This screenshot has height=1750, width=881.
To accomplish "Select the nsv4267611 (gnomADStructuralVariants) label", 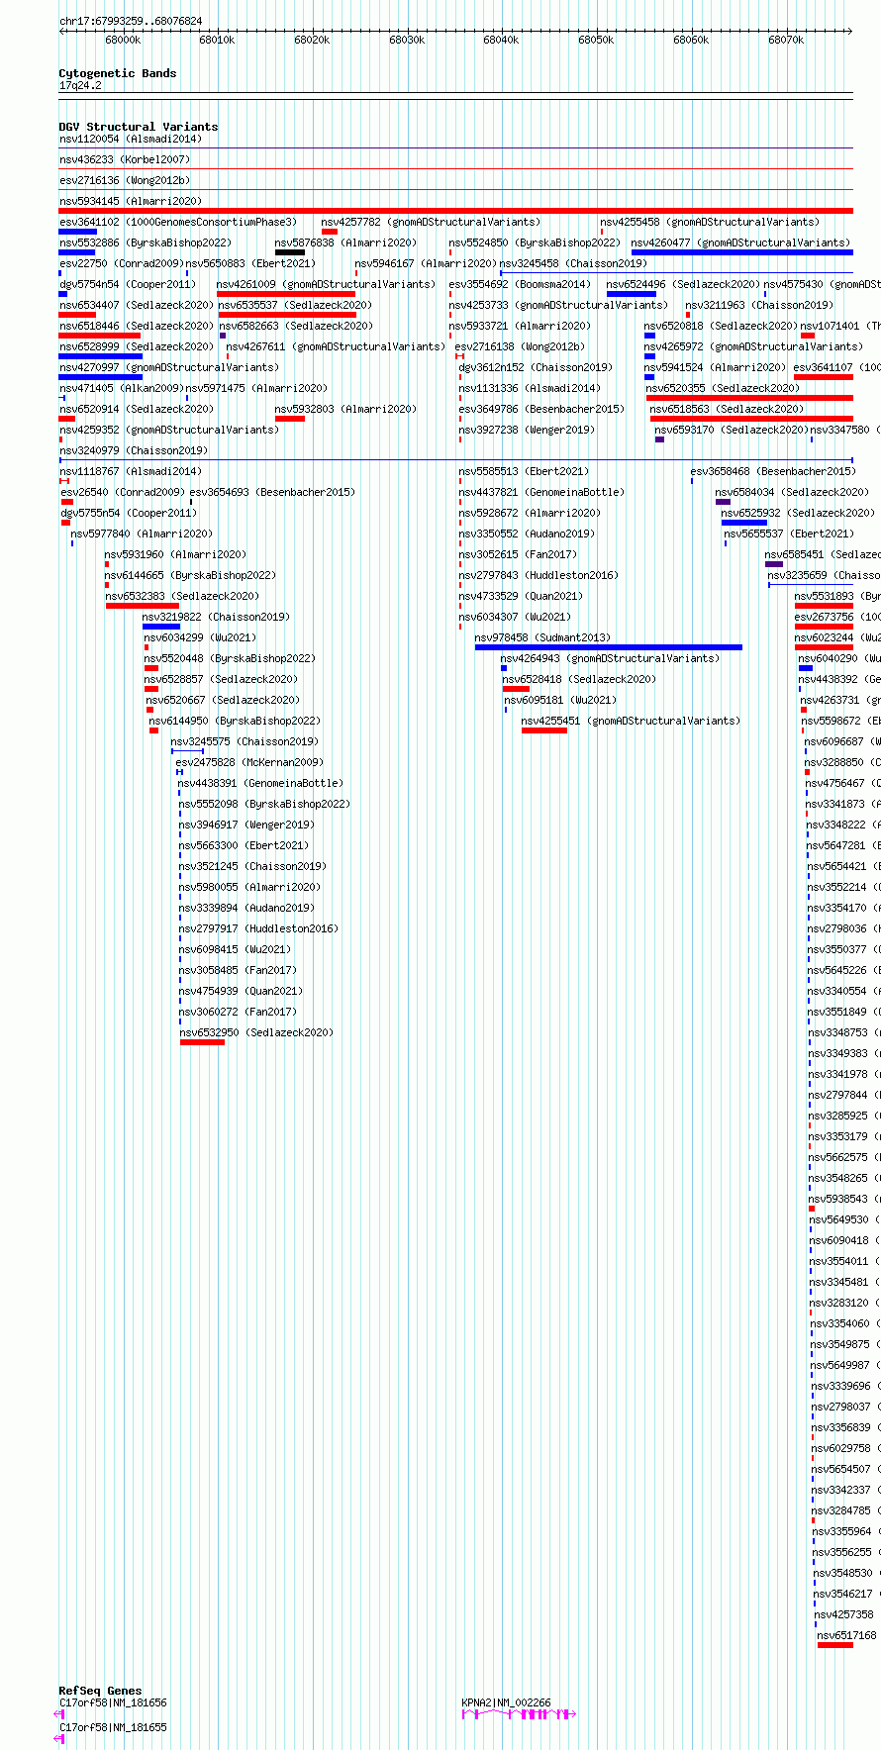I will click(336, 347).
